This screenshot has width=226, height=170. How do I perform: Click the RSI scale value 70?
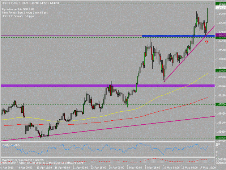(217, 146)
